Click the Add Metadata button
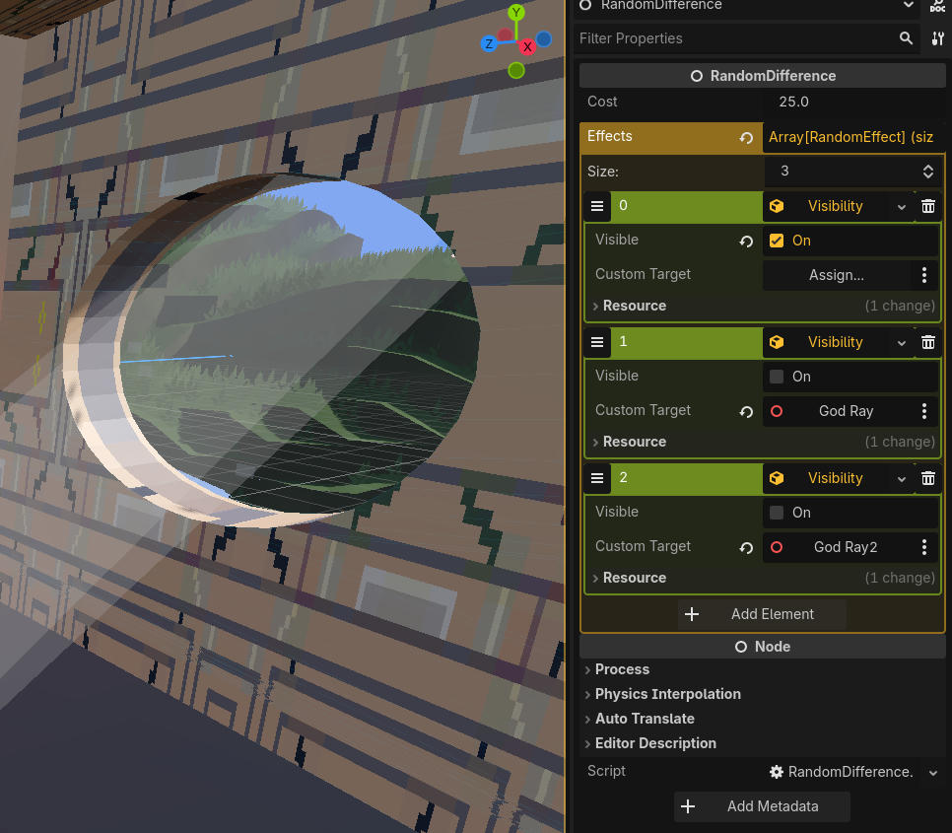The height and width of the screenshot is (833, 952). [x=762, y=806]
